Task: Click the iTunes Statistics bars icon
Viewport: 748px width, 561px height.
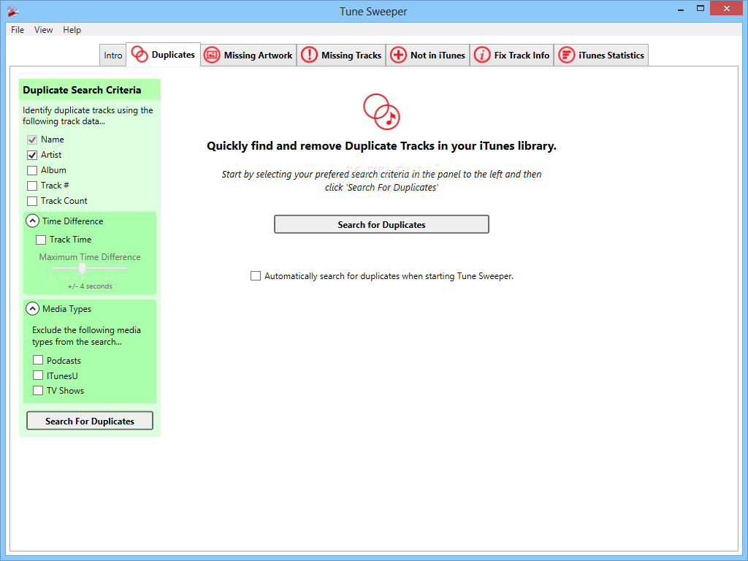Action: click(566, 55)
